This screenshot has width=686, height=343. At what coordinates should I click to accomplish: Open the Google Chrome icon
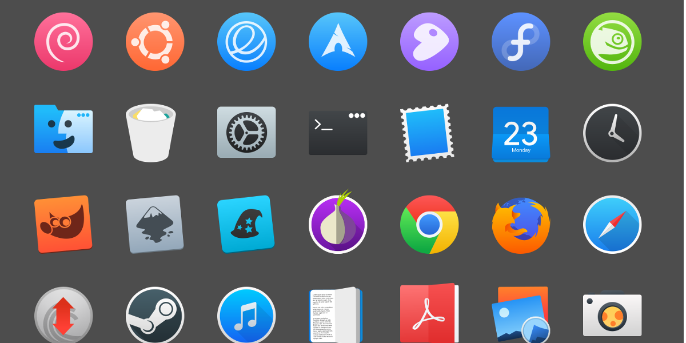[429, 225]
